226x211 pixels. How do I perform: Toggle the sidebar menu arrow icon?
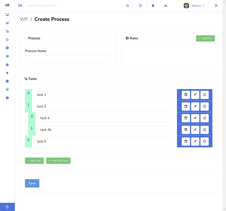pos(20,6)
